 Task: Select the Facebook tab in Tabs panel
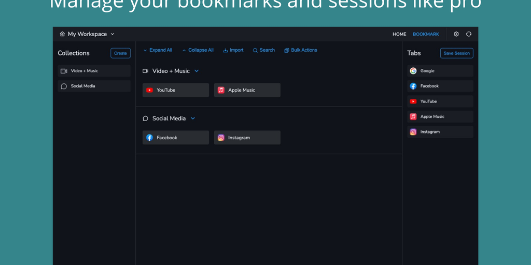pos(440,86)
